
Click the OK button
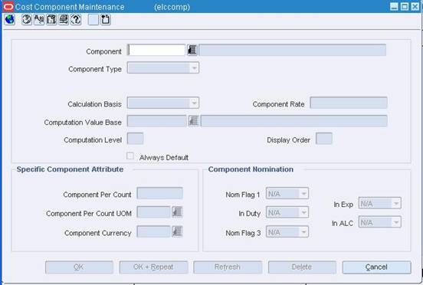[79, 267]
